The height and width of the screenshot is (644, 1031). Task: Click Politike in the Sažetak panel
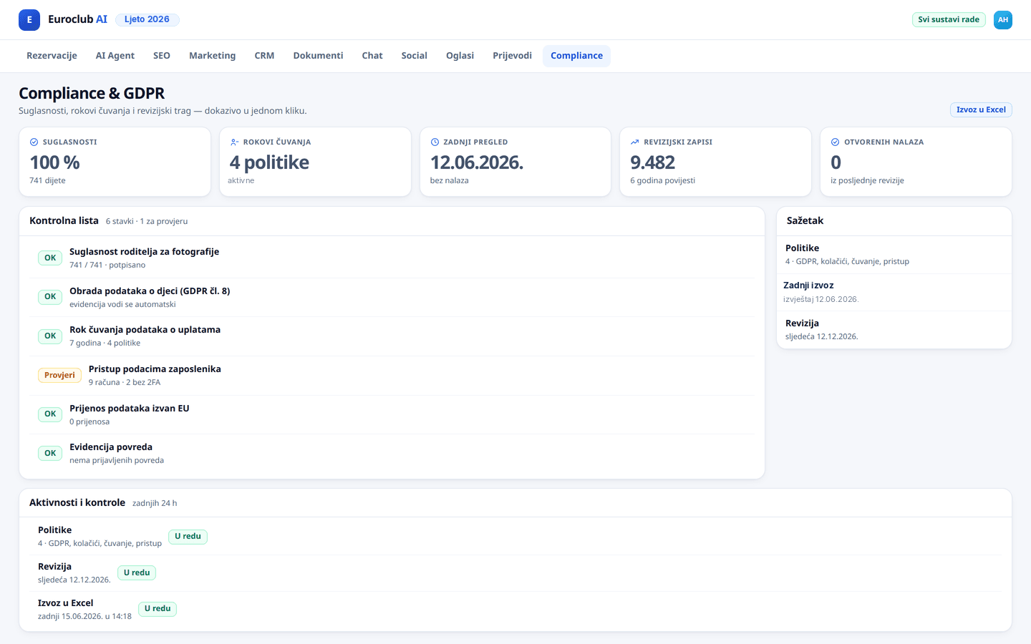click(894, 255)
